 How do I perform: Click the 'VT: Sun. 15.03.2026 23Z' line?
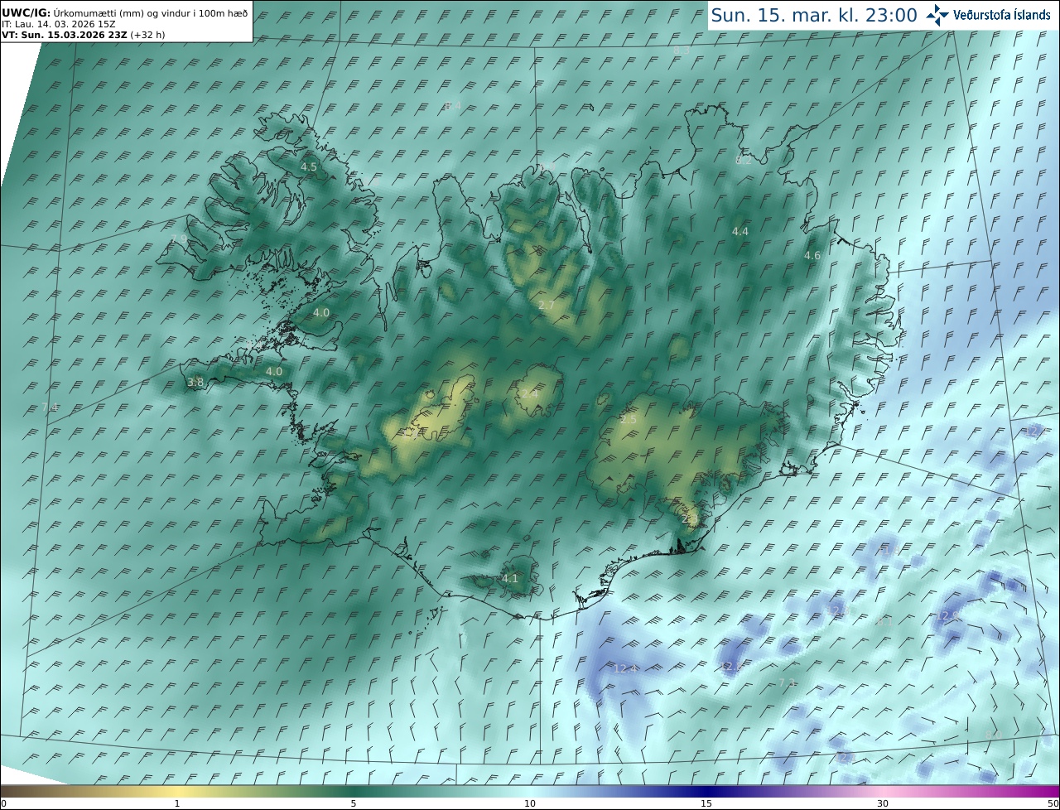tap(64, 35)
